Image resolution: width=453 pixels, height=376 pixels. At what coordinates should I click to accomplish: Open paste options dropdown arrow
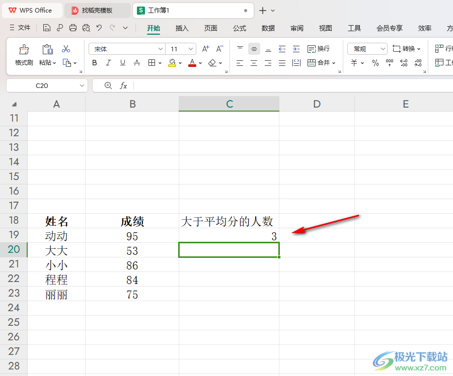(54, 63)
